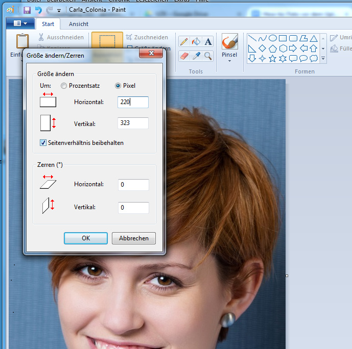Screen dimensions: 352x349
Task: Select the Diamond shape
Action: click(x=263, y=48)
